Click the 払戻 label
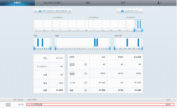 (x=45, y=75)
